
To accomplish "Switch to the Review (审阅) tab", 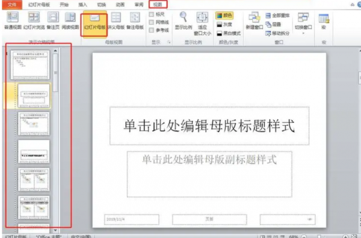I will [139, 5].
